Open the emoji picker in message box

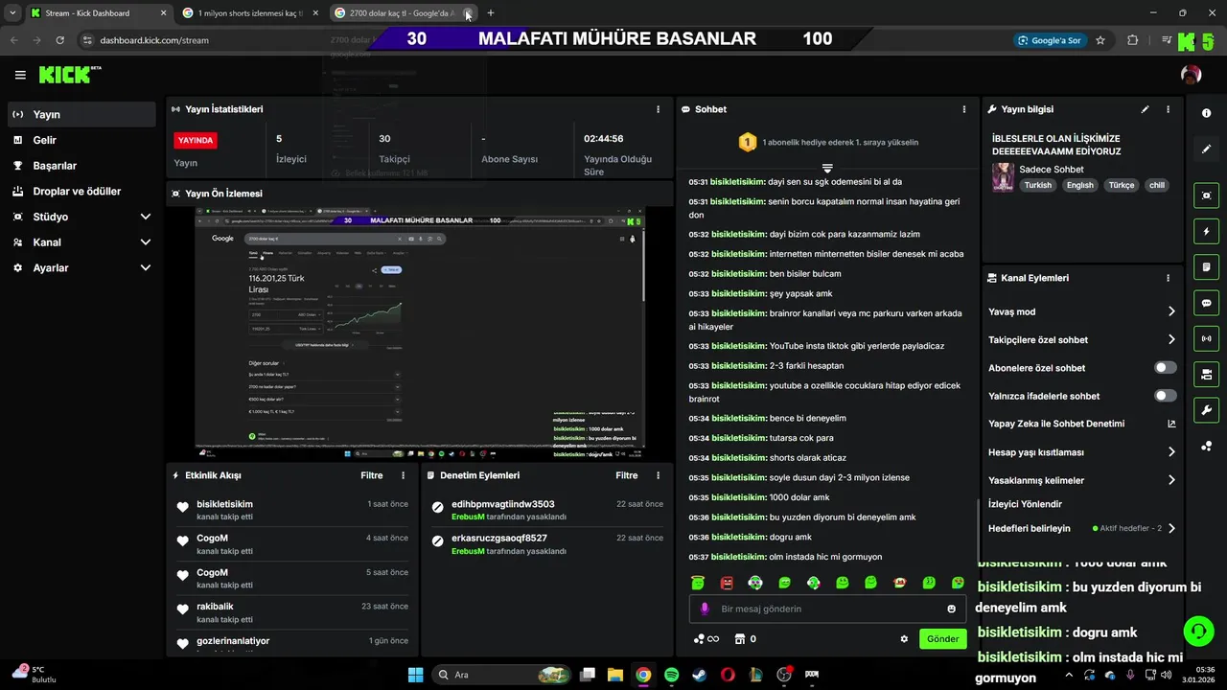tap(951, 609)
